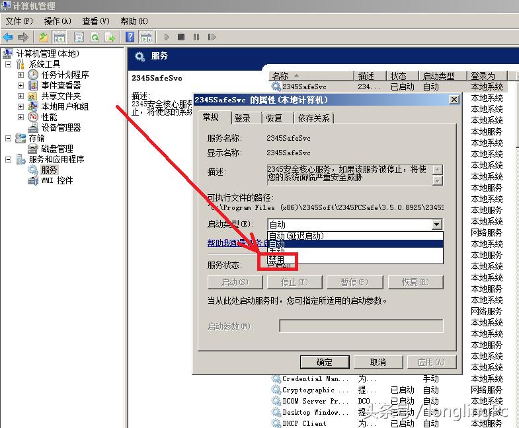The width and height of the screenshot is (519, 428).
Task: Select WMI 控件 in the tree
Action: tap(57, 180)
